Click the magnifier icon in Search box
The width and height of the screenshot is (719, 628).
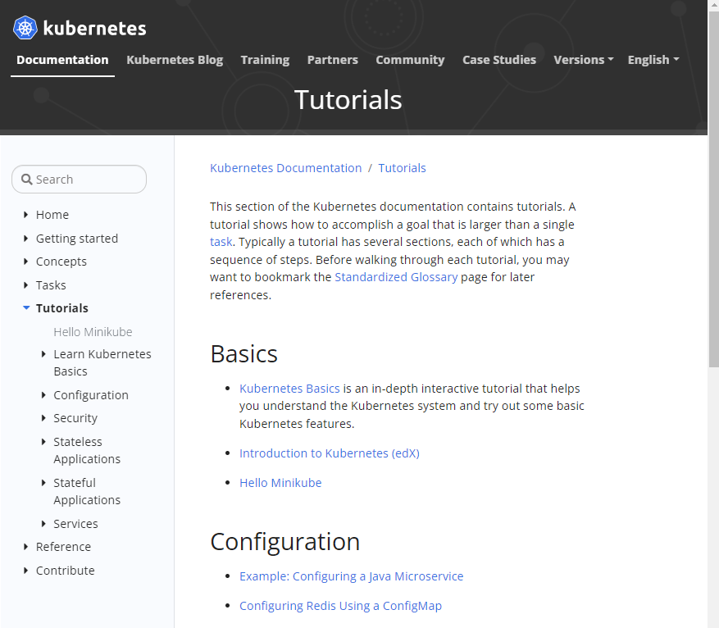[27, 180]
